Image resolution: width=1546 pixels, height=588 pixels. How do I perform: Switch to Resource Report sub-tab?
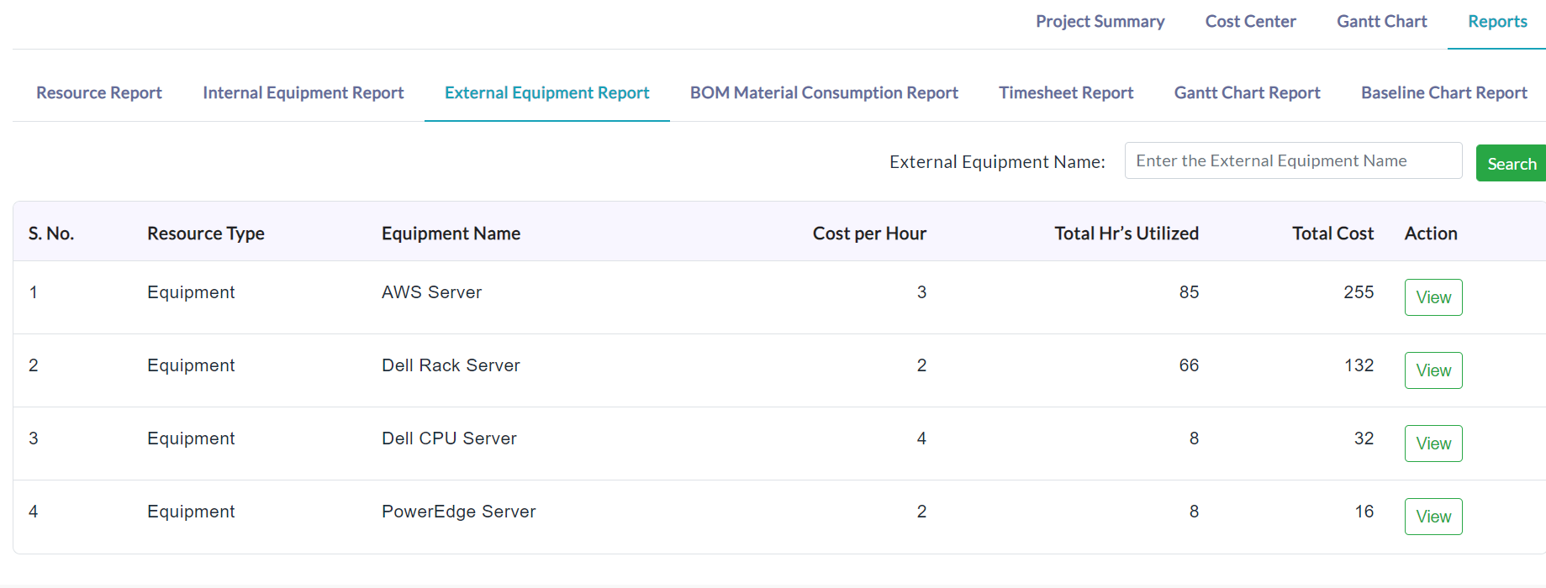click(x=99, y=93)
